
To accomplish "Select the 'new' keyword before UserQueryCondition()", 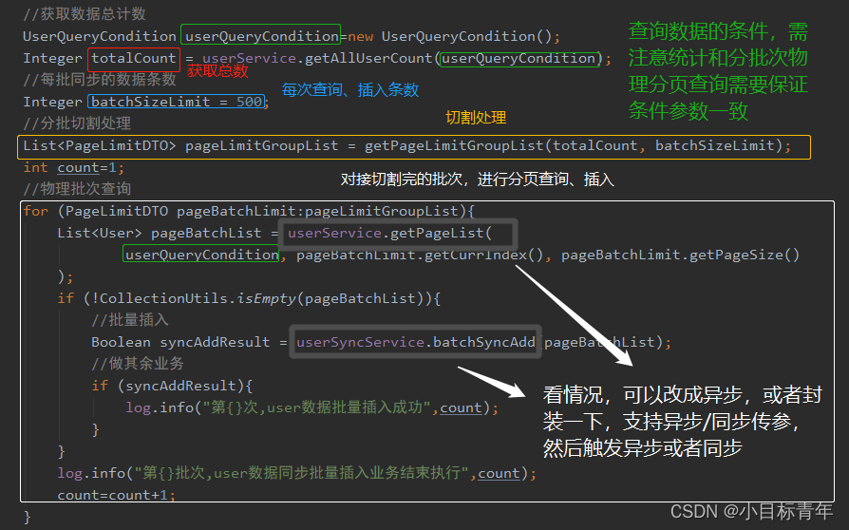I will coord(361,36).
